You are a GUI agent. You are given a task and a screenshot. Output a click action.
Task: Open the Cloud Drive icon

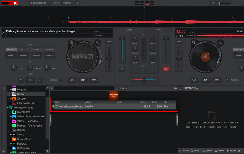[14, 112]
